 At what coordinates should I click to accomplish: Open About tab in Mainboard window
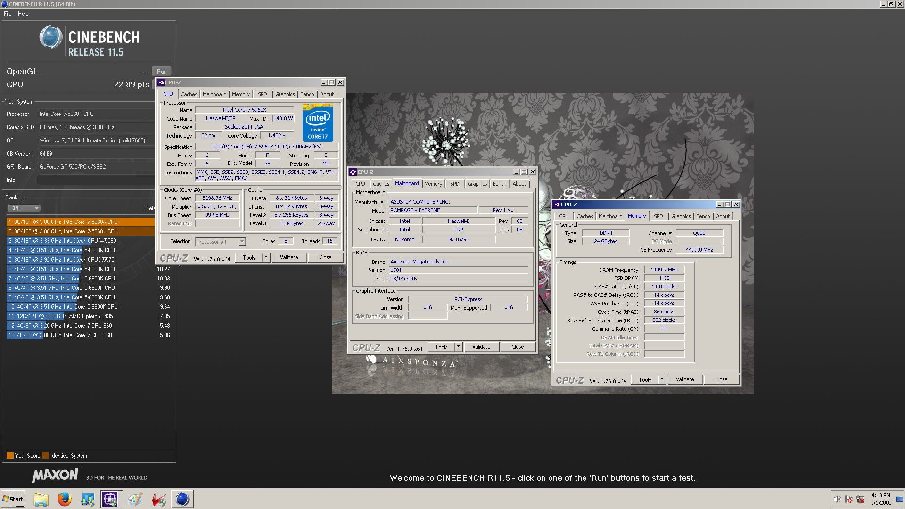click(519, 184)
